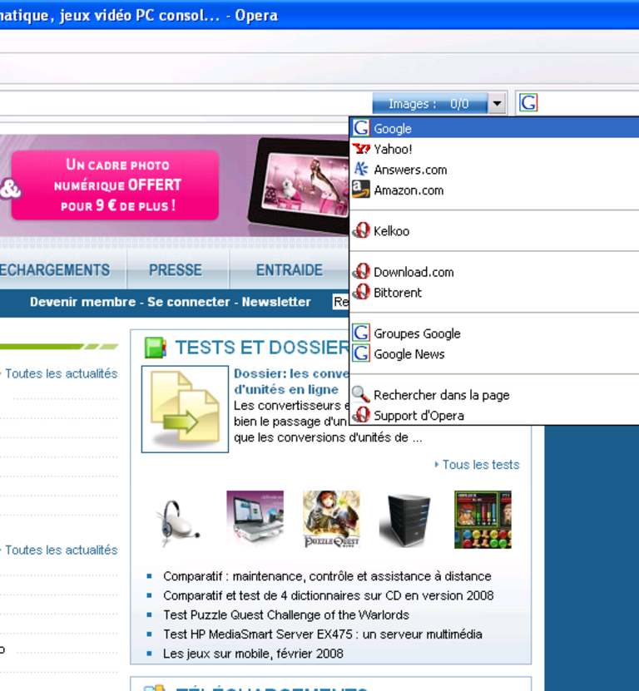
Task: Open the PRESSE navigation tab
Action: 176,269
